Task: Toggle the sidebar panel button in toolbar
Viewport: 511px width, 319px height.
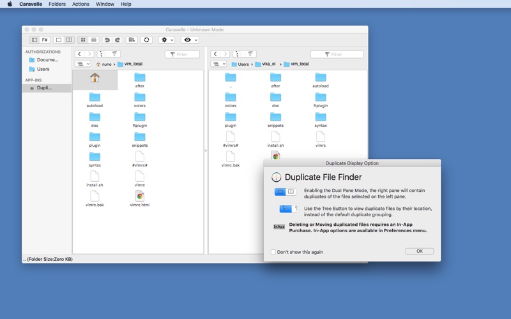Action: pos(34,40)
